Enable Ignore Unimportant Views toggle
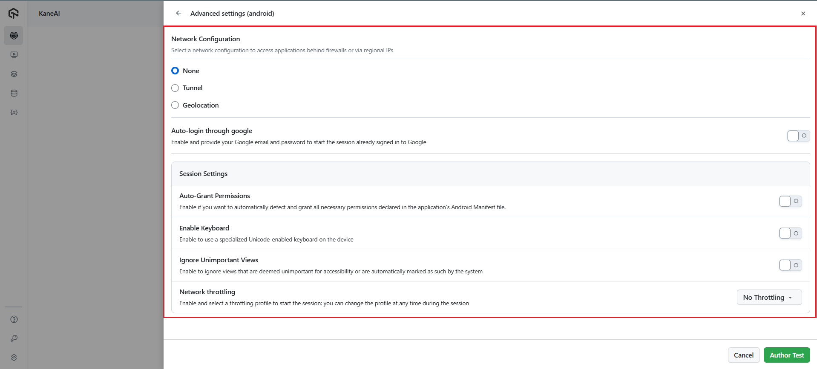Viewport: 817px width, 369px height. [x=790, y=265]
